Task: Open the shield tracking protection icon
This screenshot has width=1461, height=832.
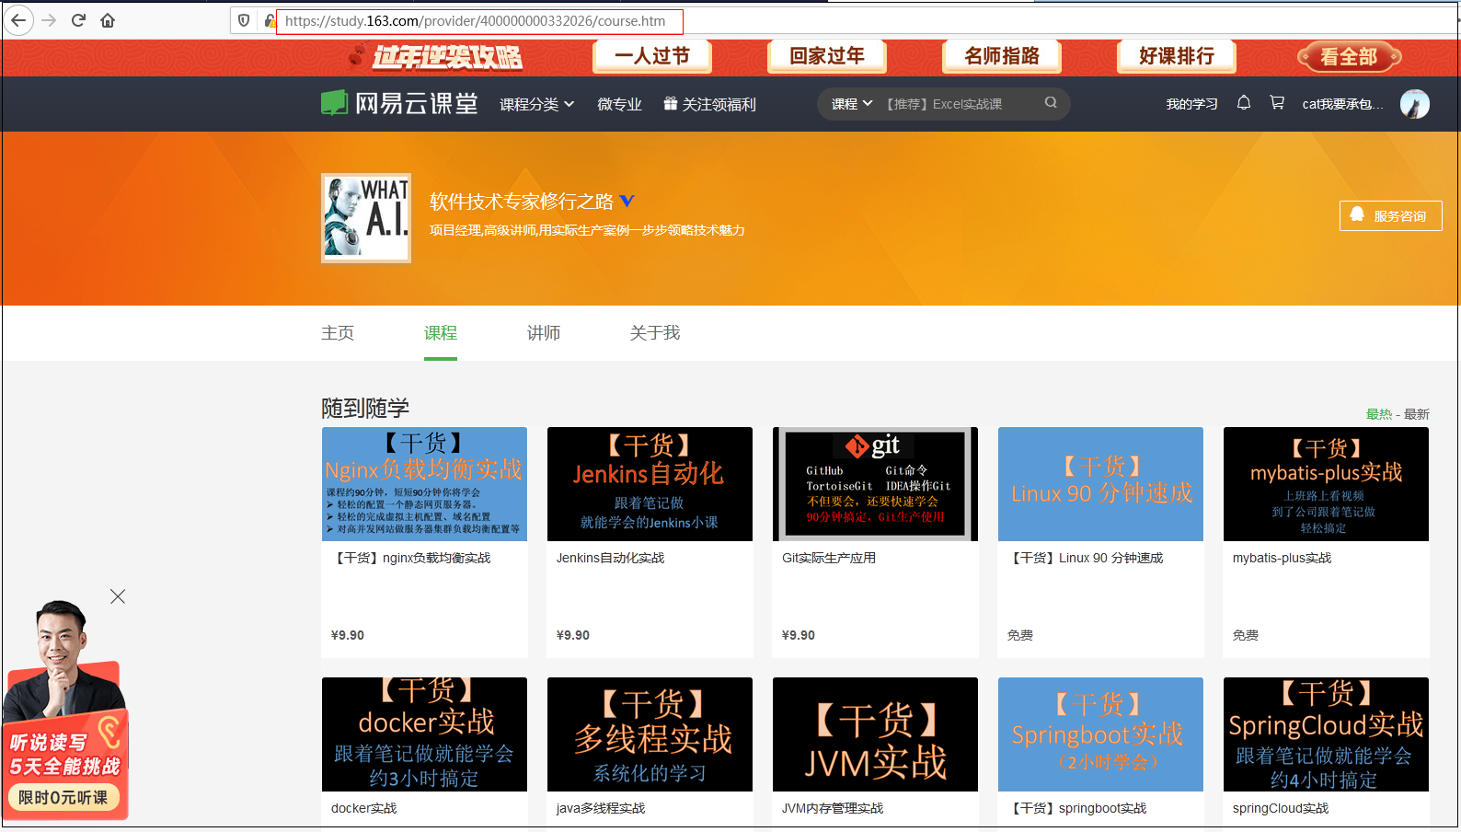Action: point(244,20)
